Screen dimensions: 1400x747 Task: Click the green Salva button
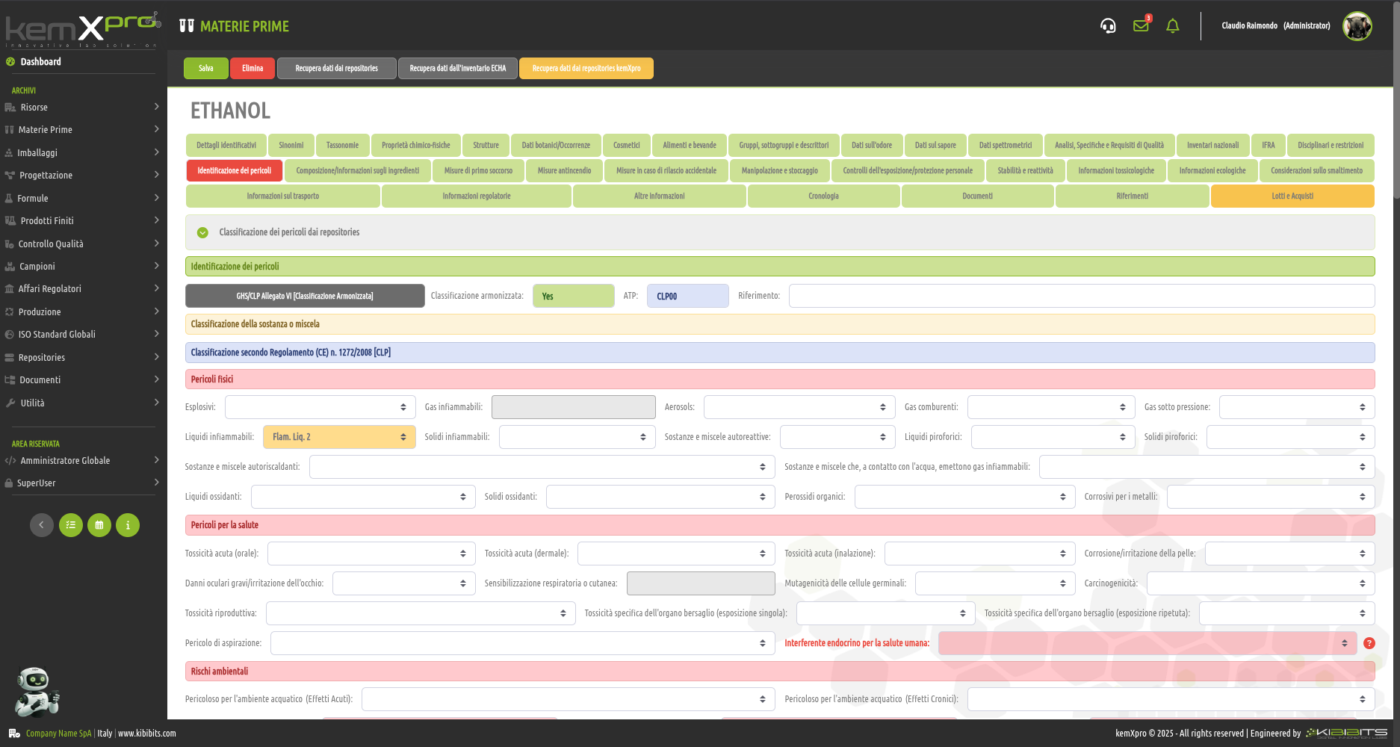coord(206,69)
